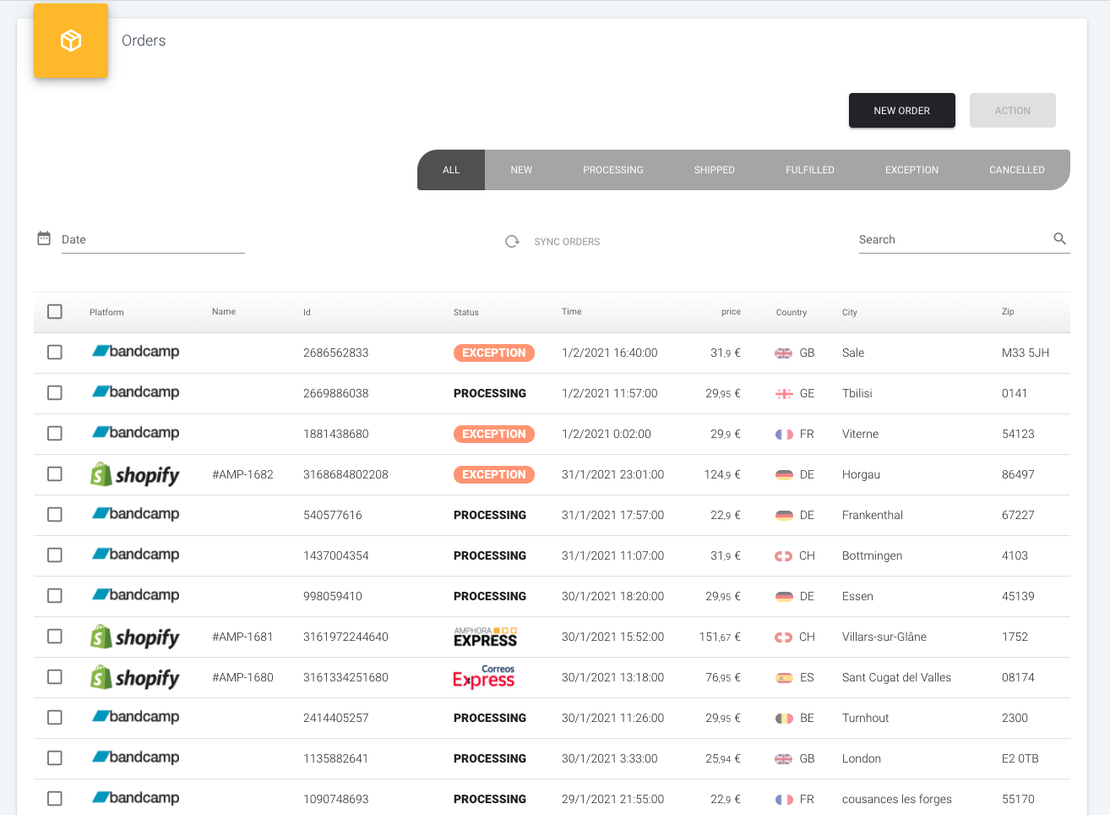Viewport: 1110px width, 815px height.
Task: Click Amphora Express logo on order #AMP-1681
Action: [485, 637]
